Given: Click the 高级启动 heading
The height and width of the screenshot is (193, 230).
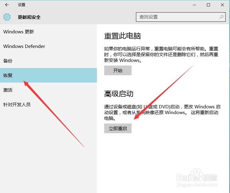Looking at the screenshot, I should pyautogui.click(x=119, y=94).
